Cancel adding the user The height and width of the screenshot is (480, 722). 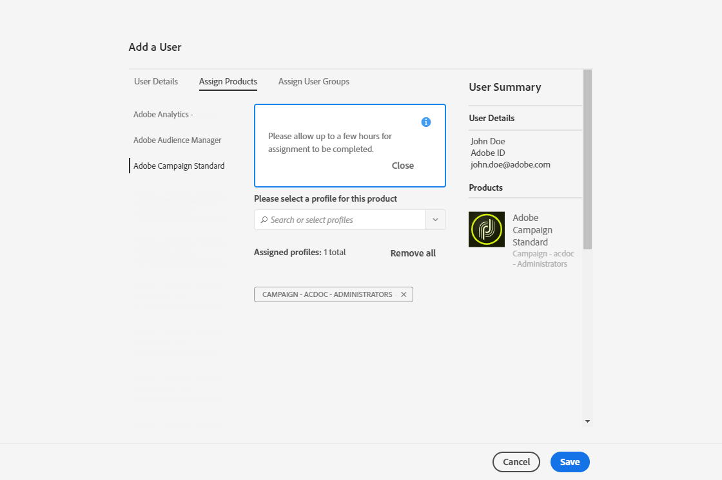[516, 461]
